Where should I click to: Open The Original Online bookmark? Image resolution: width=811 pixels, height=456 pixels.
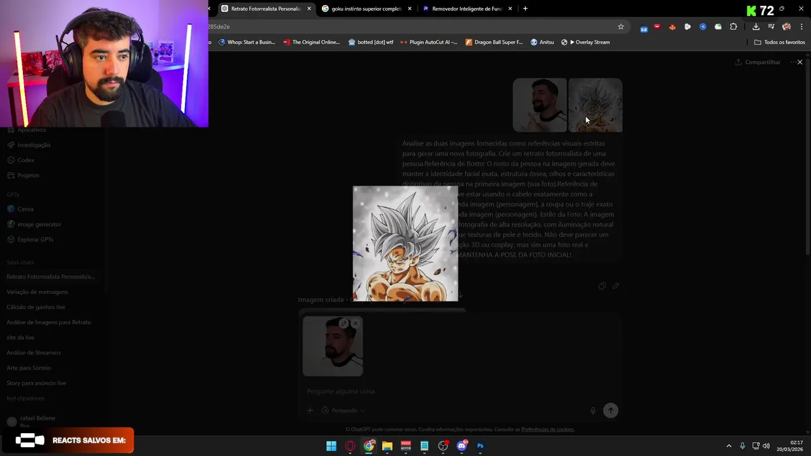click(312, 42)
